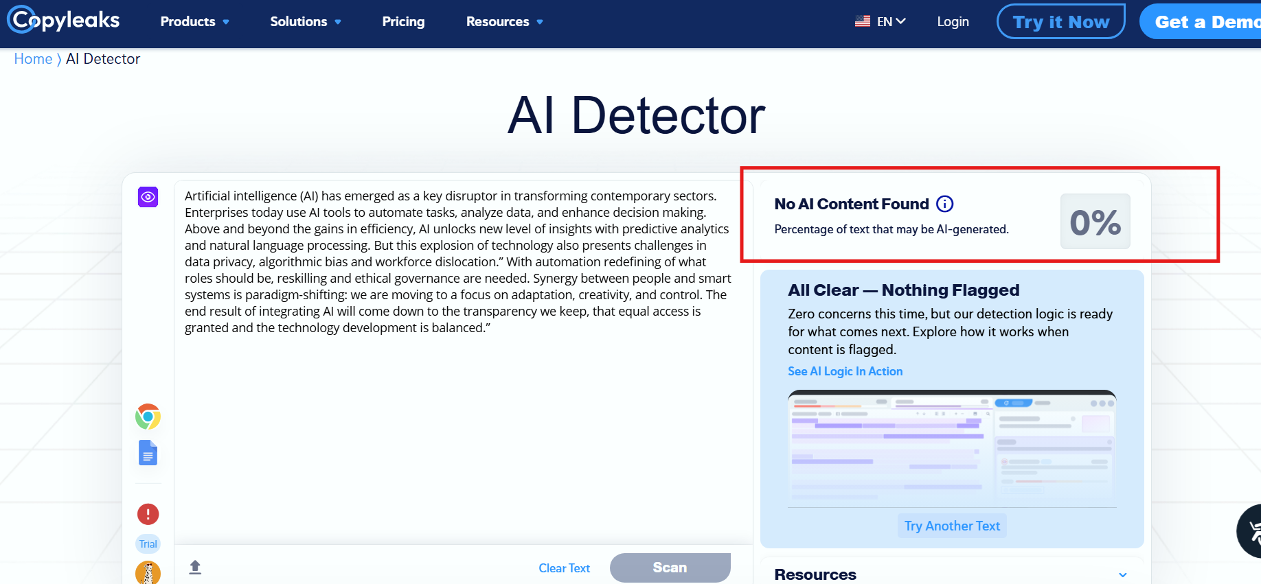Expand the Solutions dropdown menu

click(x=305, y=22)
